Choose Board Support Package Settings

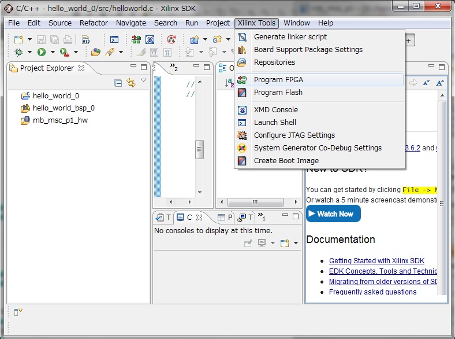tap(319, 49)
